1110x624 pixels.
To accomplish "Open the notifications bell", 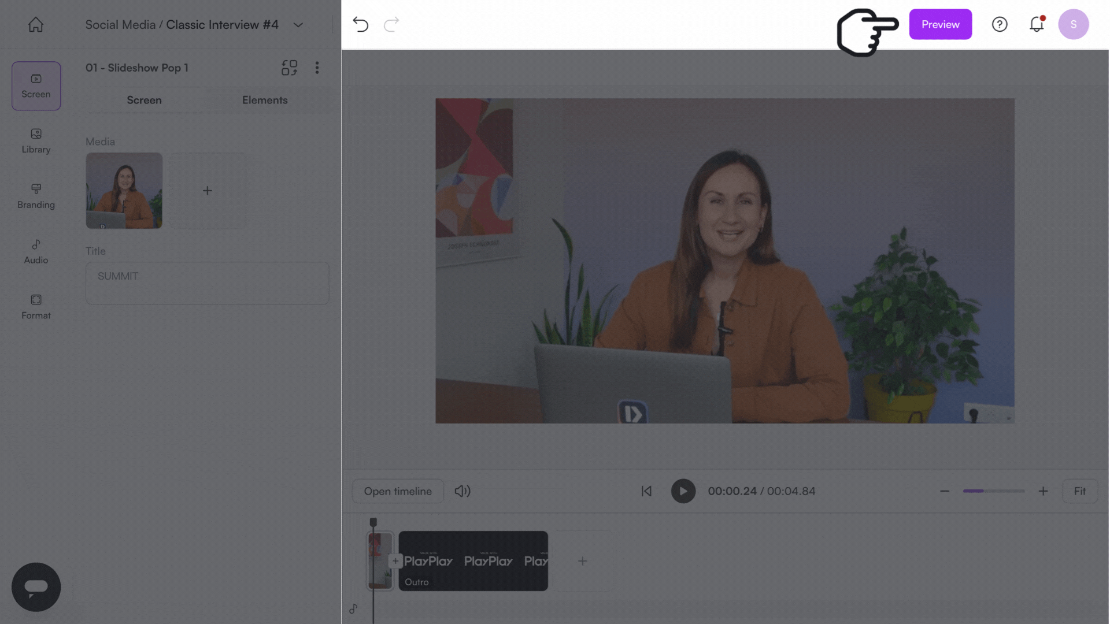I will coord(1037,24).
